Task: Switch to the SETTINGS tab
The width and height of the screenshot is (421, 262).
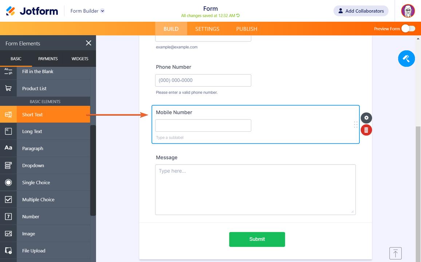Action: pyautogui.click(x=207, y=29)
